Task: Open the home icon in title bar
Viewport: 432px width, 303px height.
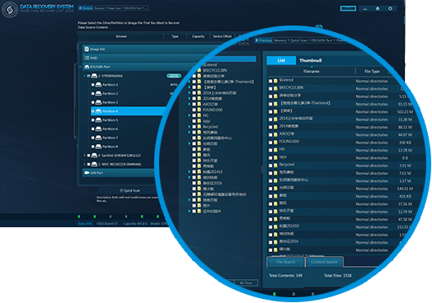Action: point(378,8)
